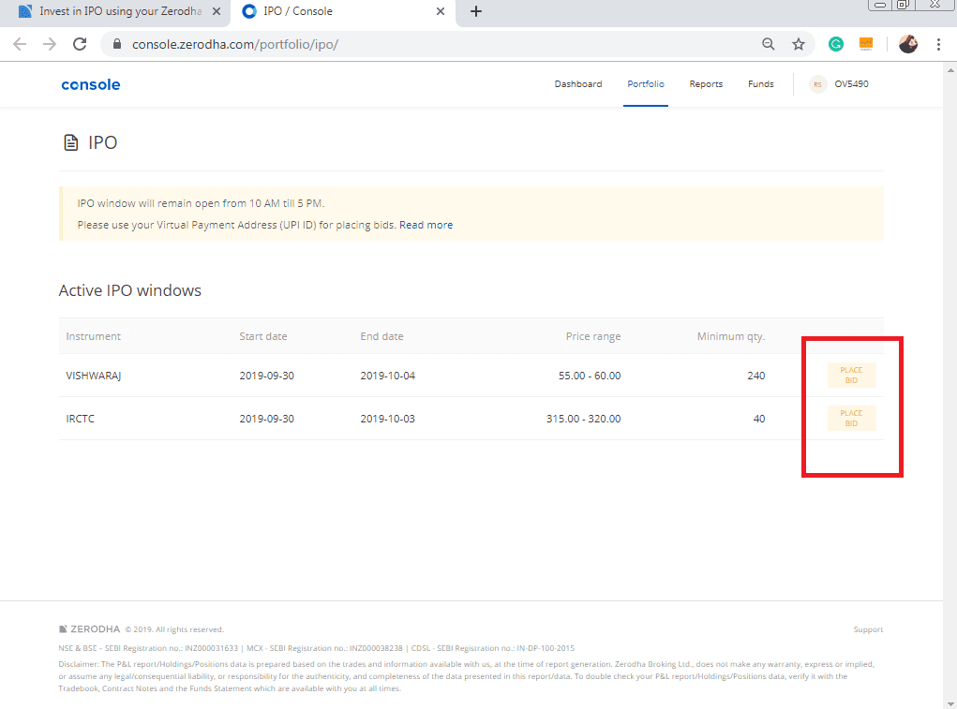Click the IPO document icon beside heading
This screenshot has height=709, width=957.
71,142
